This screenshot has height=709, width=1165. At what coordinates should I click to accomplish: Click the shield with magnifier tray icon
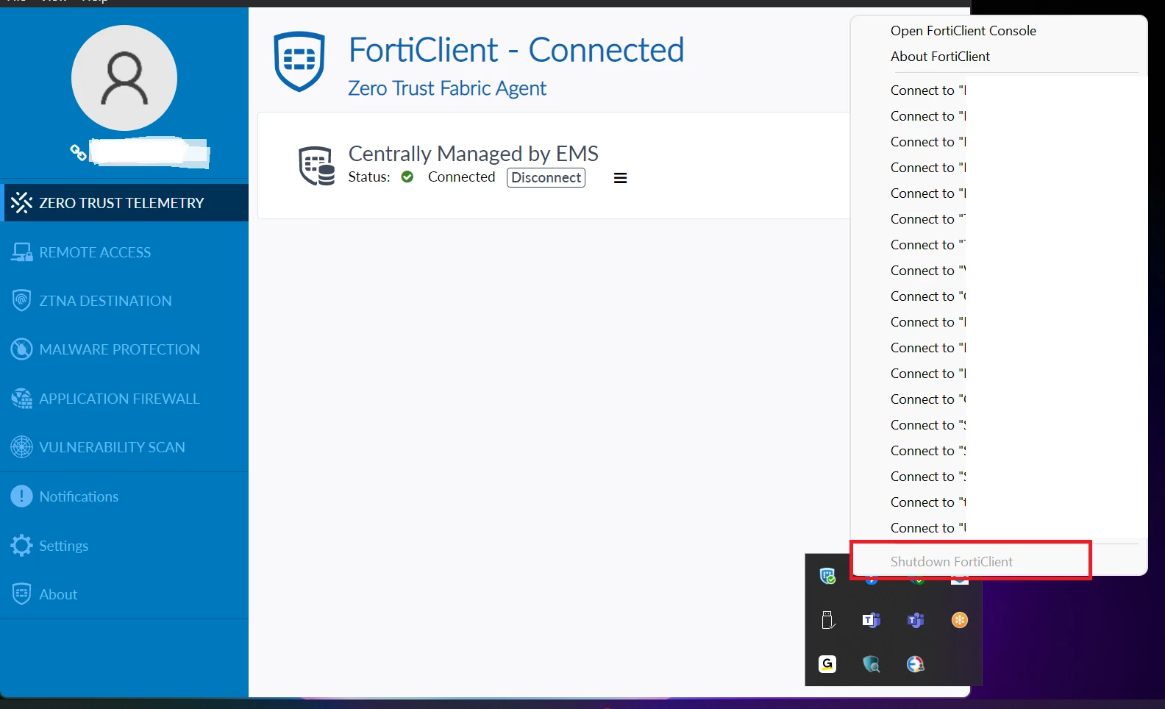pyautogui.click(x=872, y=664)
